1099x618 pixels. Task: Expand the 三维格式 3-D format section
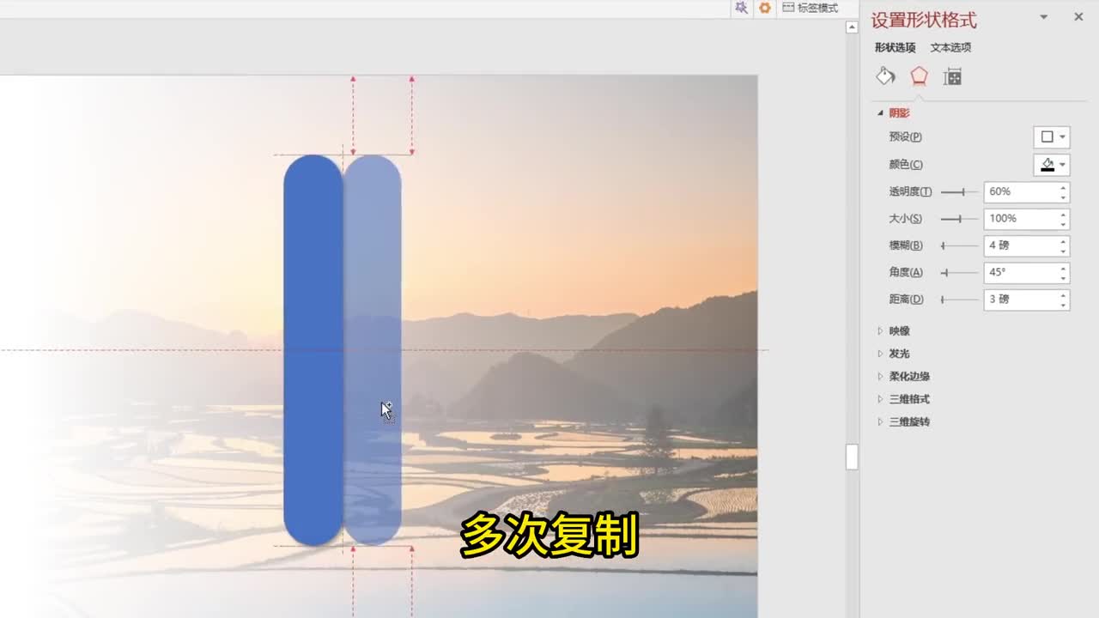click(x=909, y=399)
